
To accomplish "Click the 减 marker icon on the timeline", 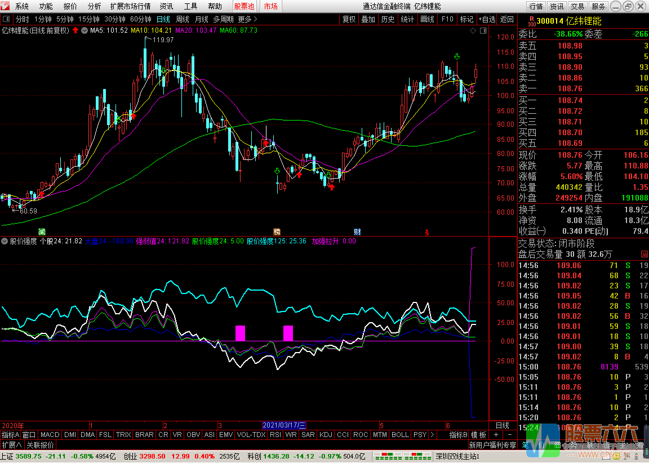I will pos(41,231).
